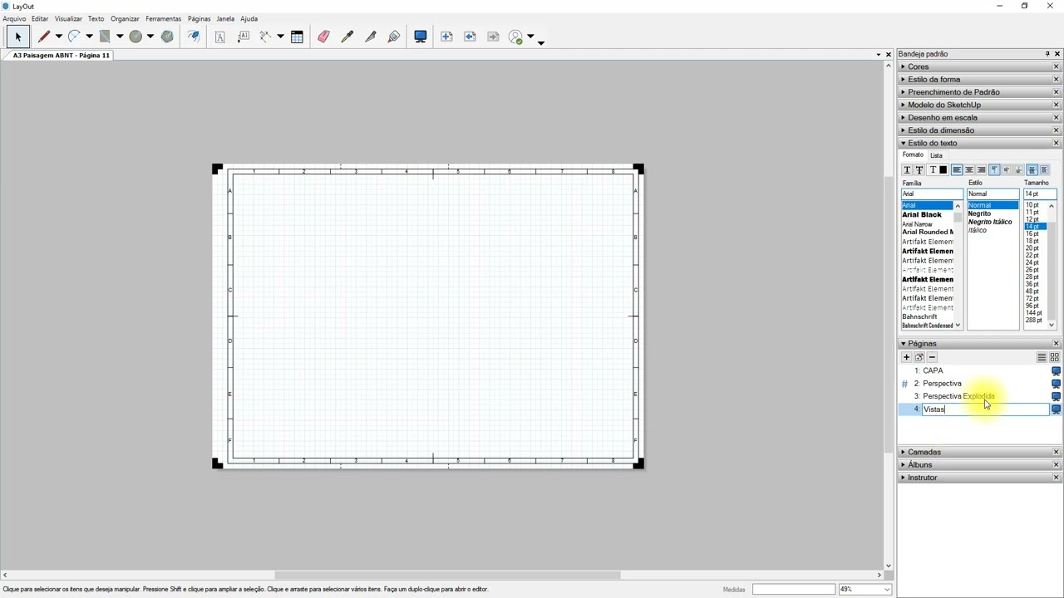Close the Cores panel
The width and height of the screenshot is (1064, 598).
tap(1057, 66)
